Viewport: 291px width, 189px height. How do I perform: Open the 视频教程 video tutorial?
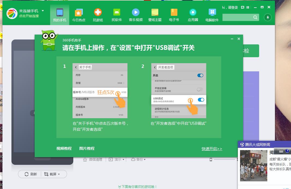64,148
